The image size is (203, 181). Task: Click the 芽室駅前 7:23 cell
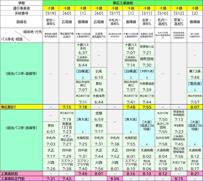click(179, 128)
